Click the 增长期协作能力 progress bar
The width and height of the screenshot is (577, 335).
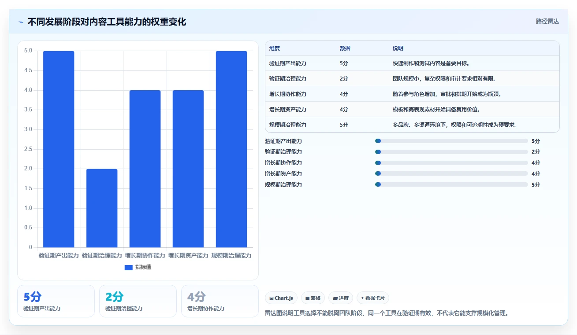(451, 163)
